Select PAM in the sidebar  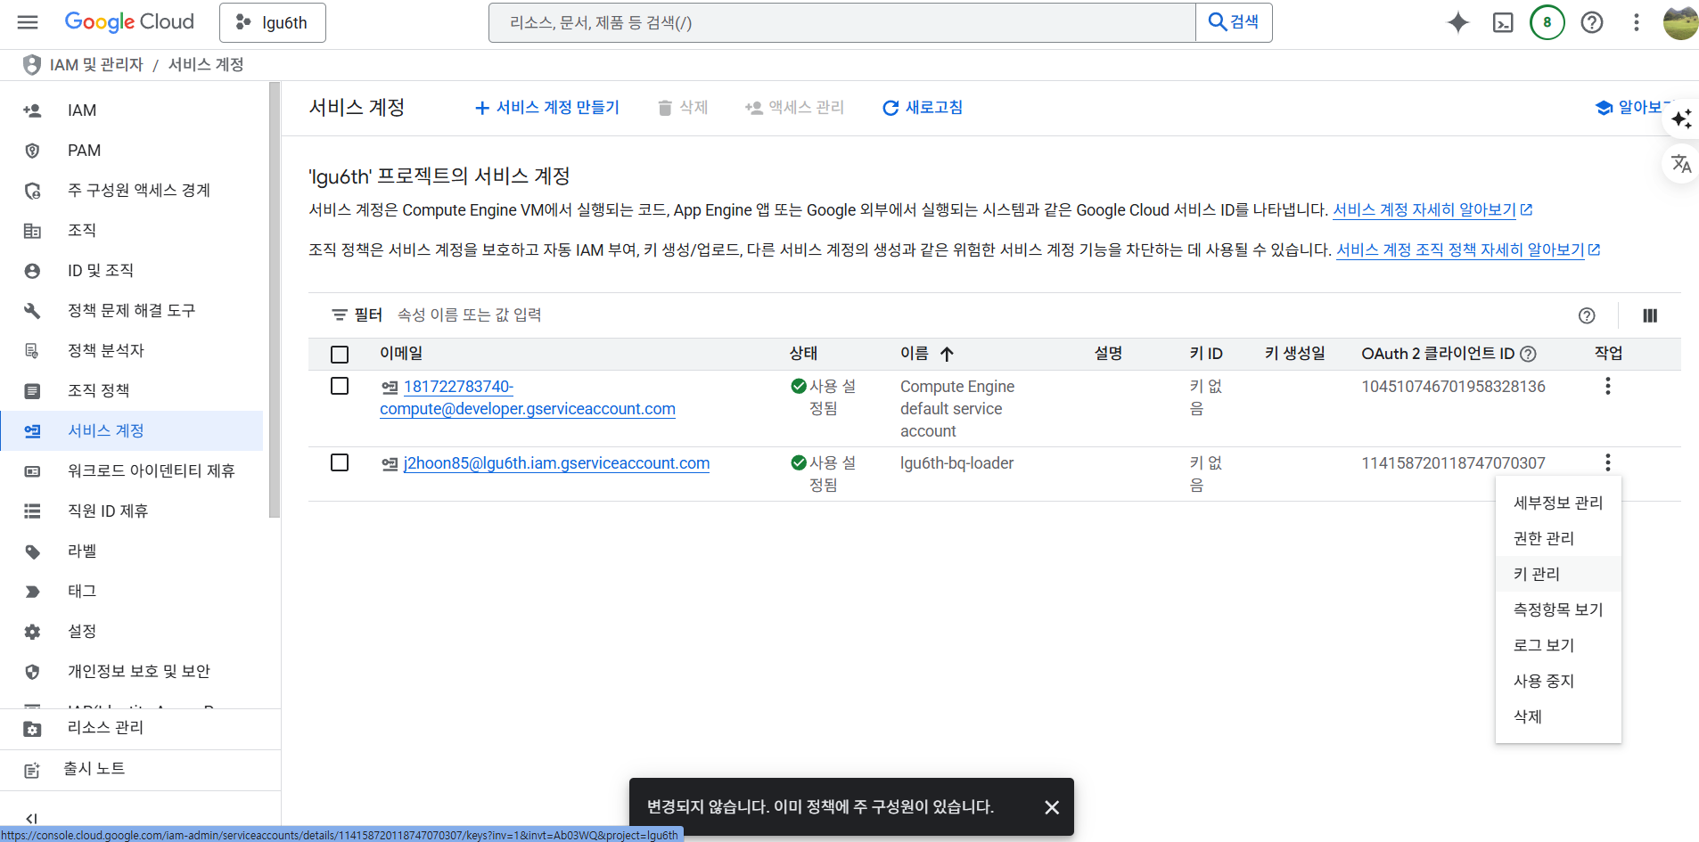point(131,151)
